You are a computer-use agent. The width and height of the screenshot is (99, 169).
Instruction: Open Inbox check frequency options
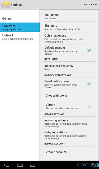[69, 67]
